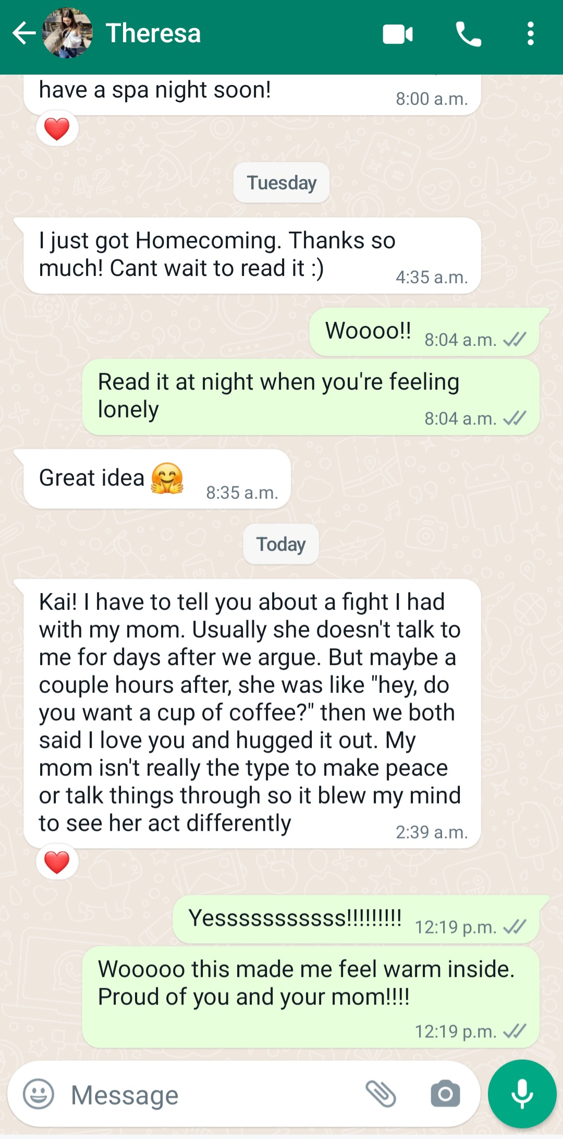Select the "Proud of you and your mom" message
The image size is (563, 1139).
click(x=311, y=997)
